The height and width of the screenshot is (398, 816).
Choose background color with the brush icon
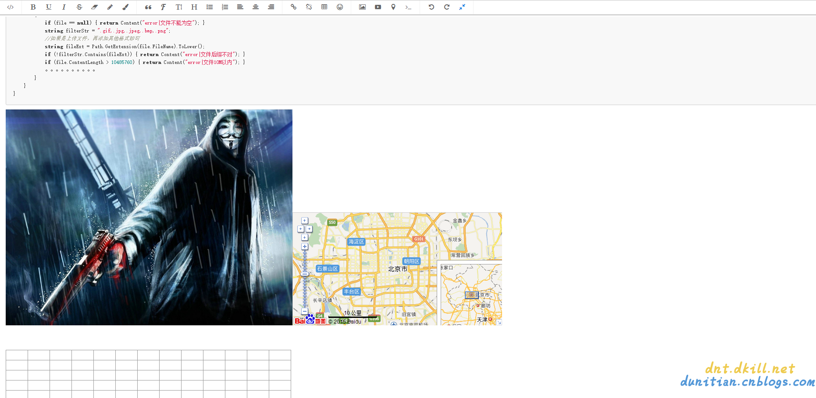coord(125,7)
